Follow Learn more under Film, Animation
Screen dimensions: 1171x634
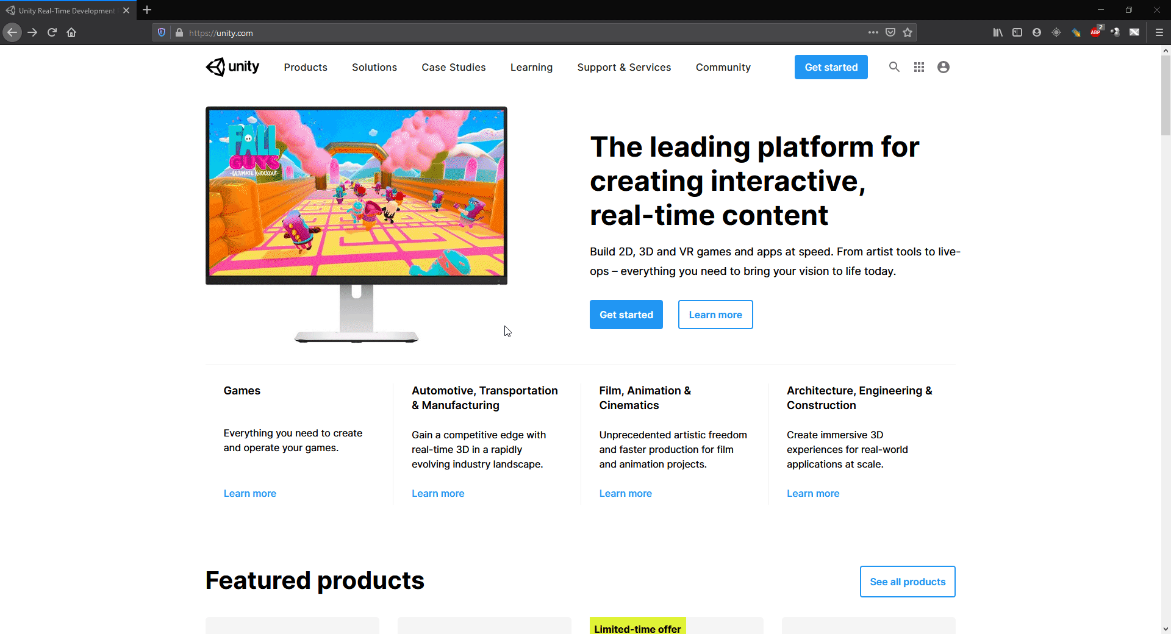click(626, 493)
